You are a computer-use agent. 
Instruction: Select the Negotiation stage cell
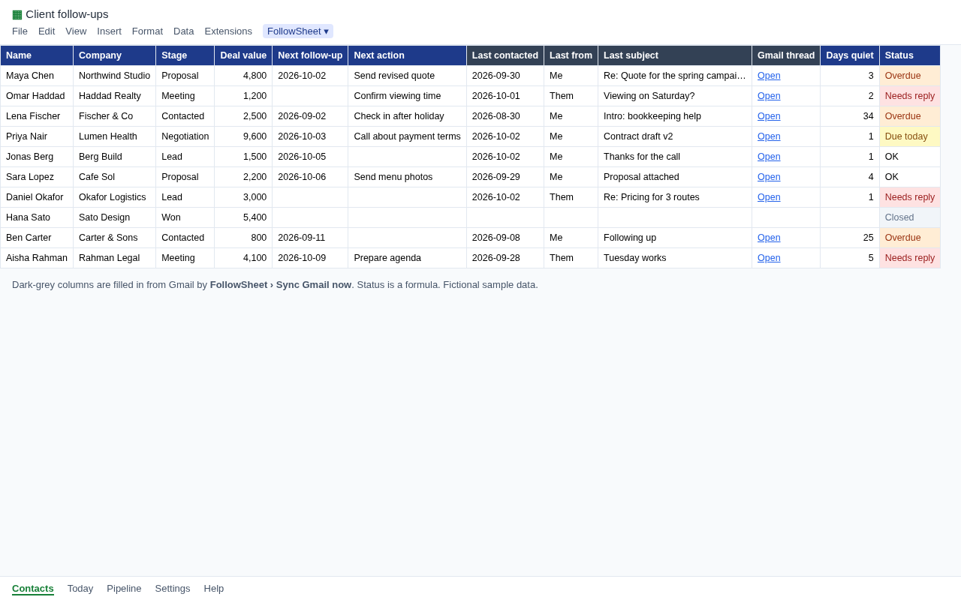(185, 136)
